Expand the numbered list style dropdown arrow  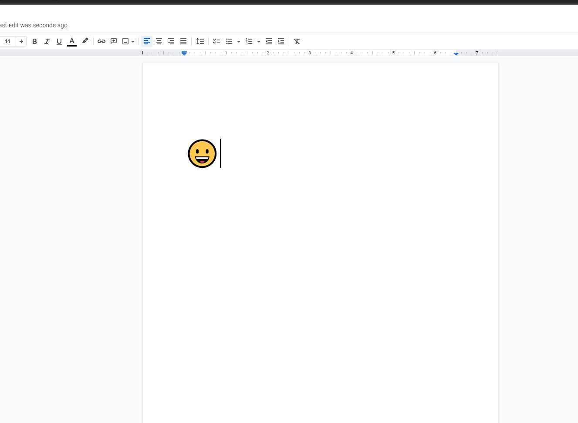click(x=259, y=42)
